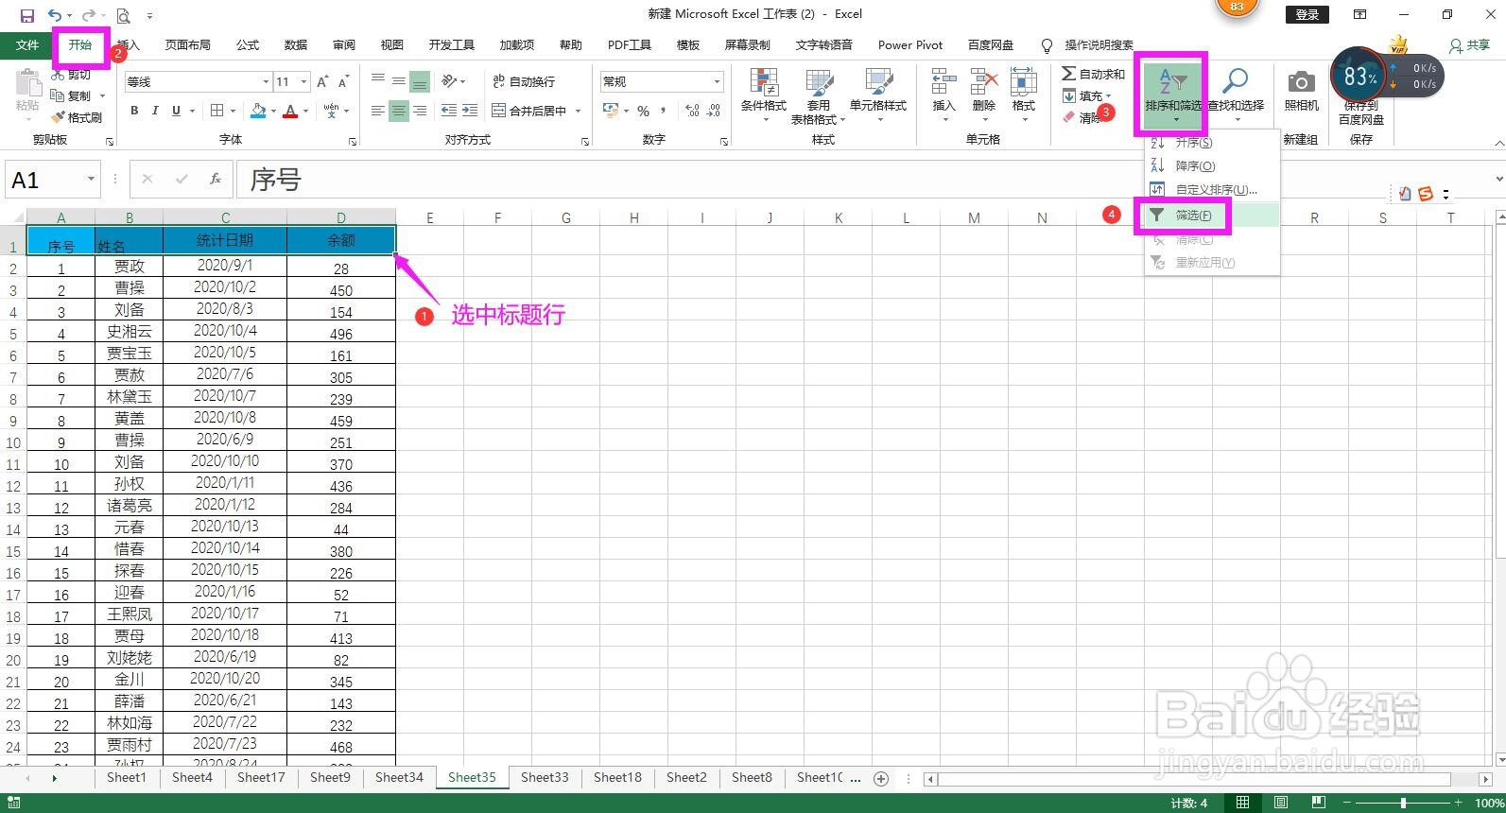Toggle Bottom Align vertical alignment
1506x813 pixels.
tap(419, 82)
